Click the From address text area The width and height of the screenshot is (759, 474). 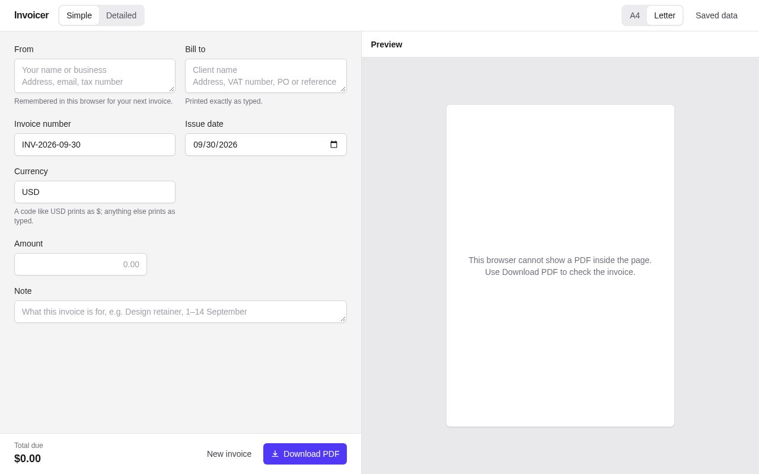coord(95,76)
